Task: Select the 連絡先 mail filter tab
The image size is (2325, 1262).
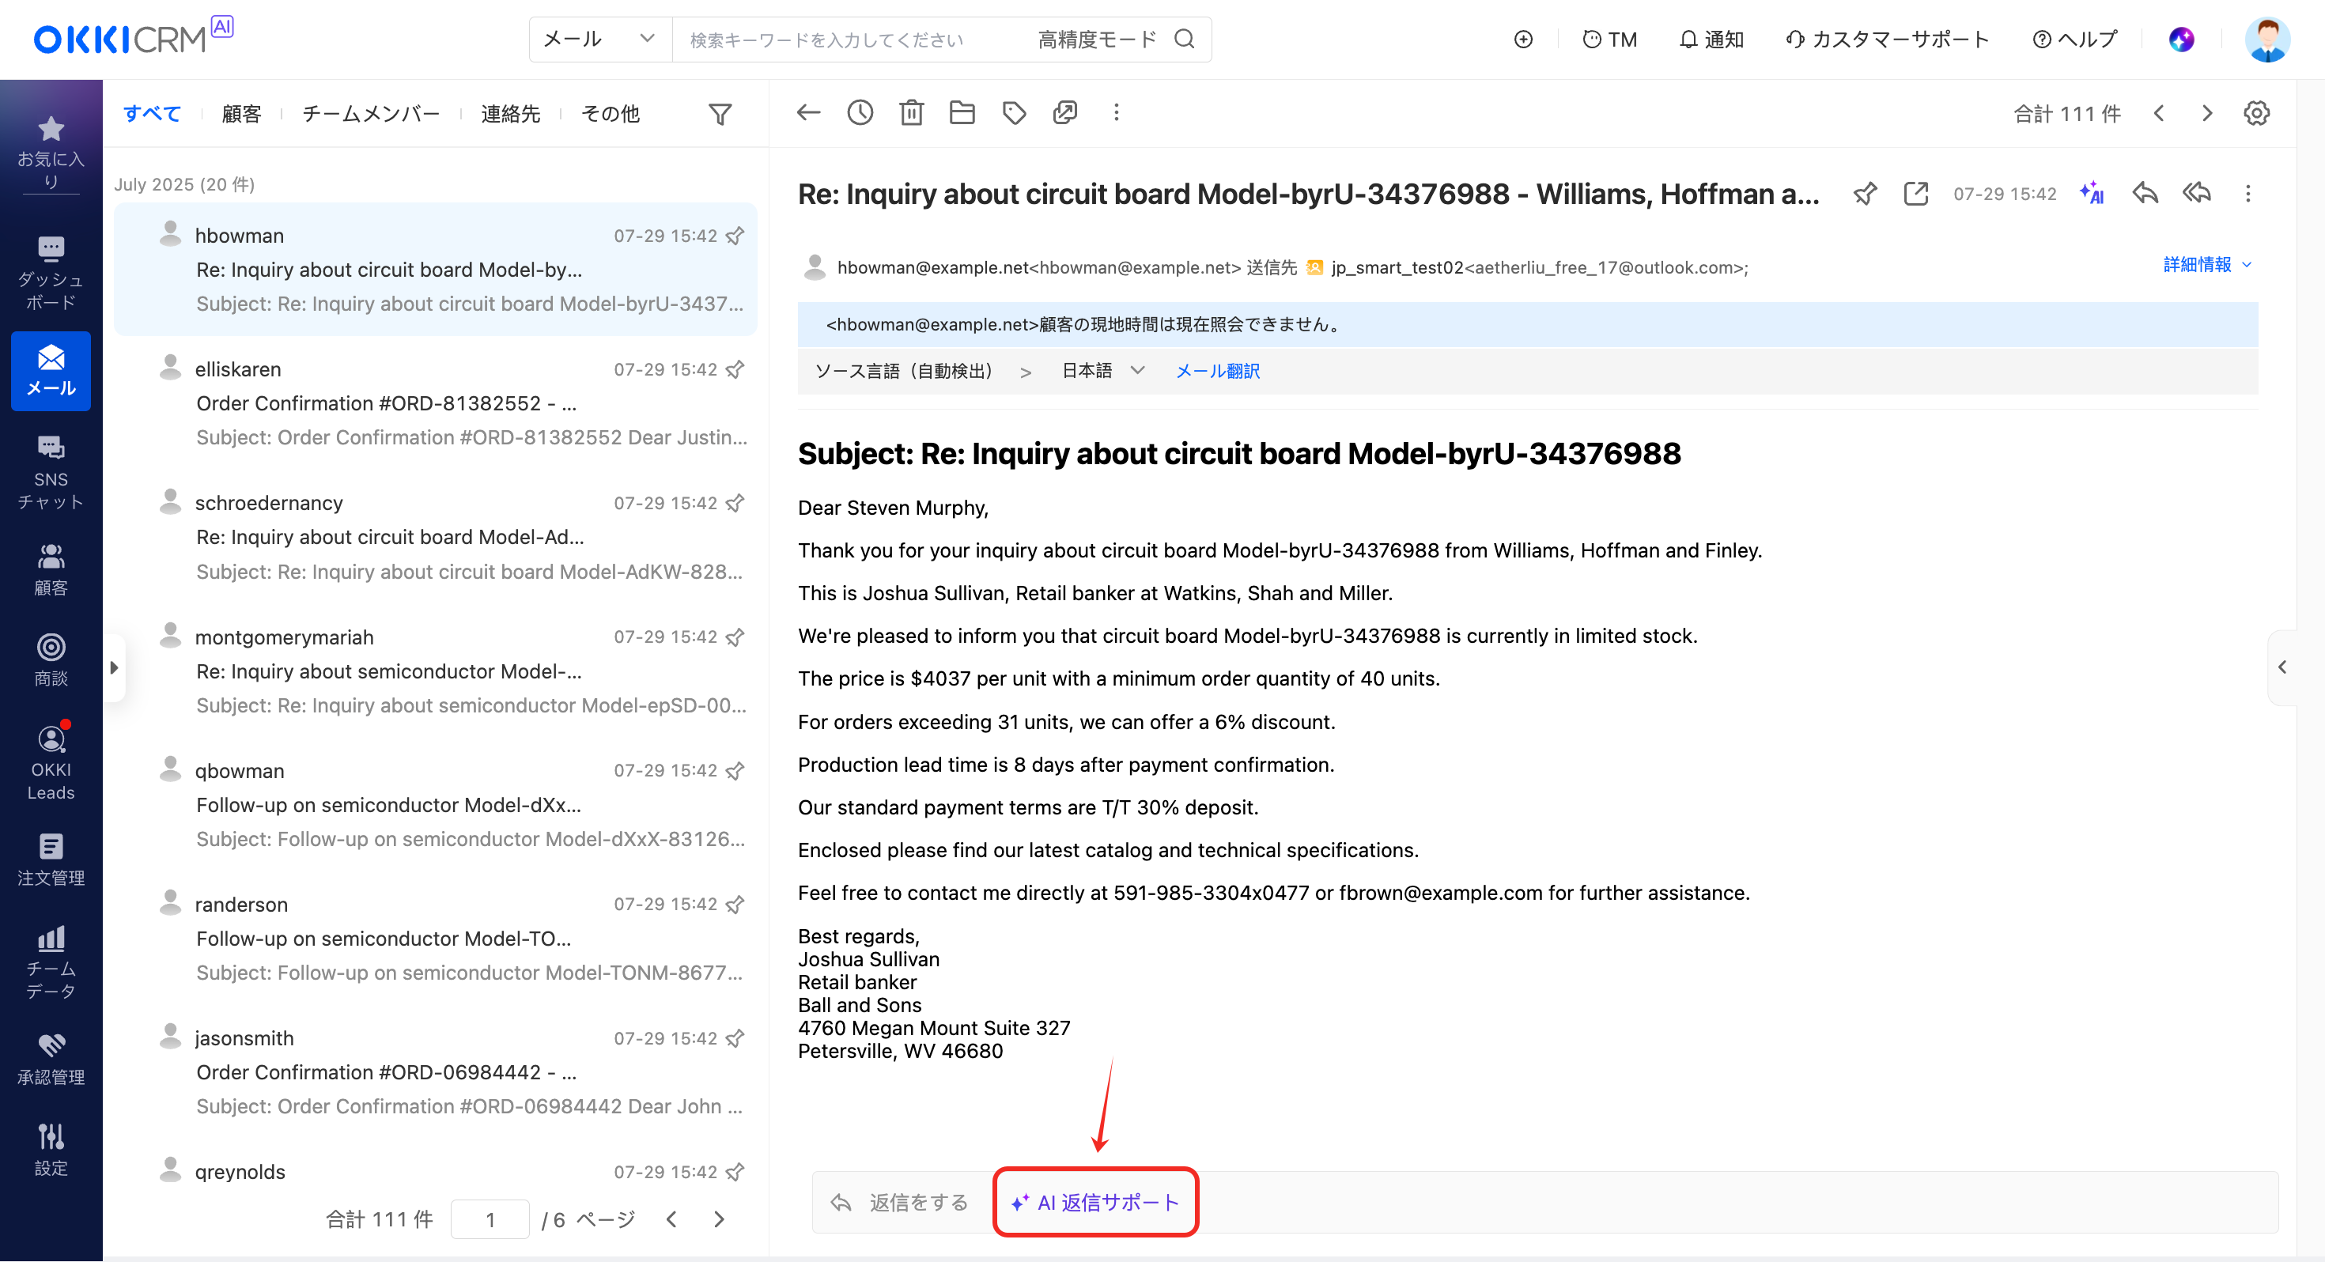Action: 510,114
